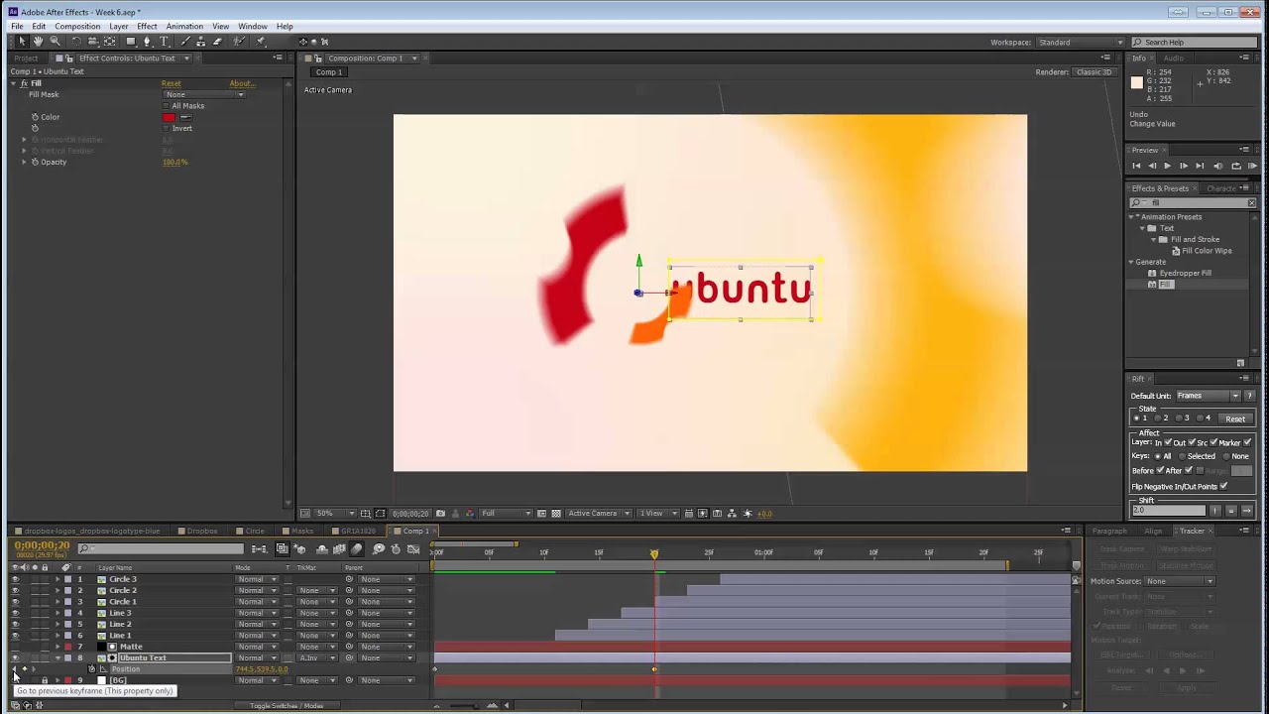
Task: Open the Composition menu
Action: tap(77, 26)
